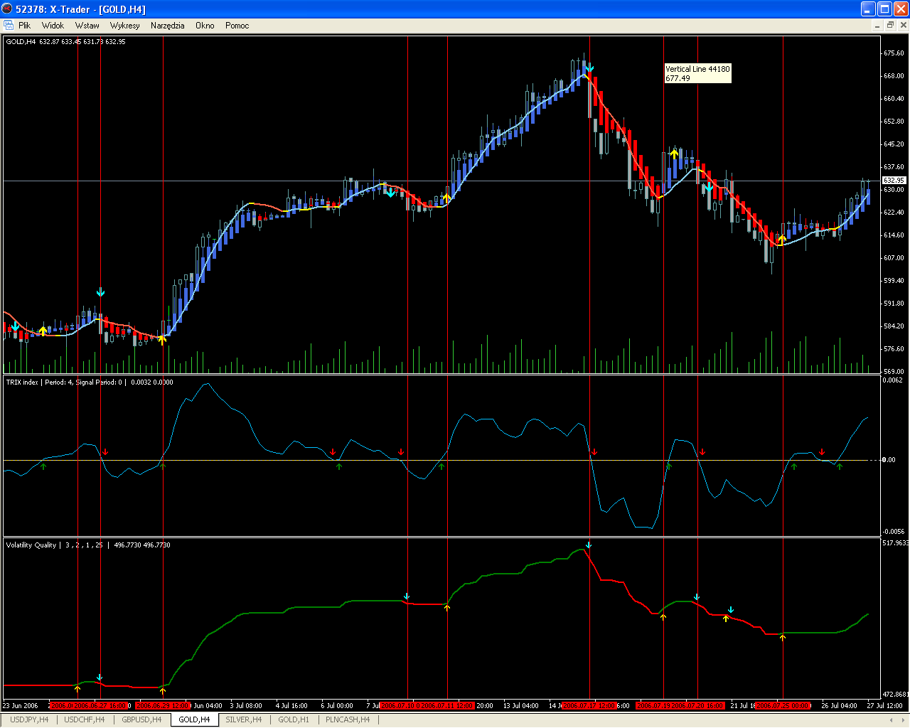Switch to the USDJPY,H4 chart tab
This screenshot has height=728, width=910.
click(x=29, y=719)
